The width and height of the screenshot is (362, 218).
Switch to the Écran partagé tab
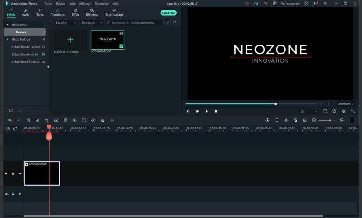tap(114, 13)
